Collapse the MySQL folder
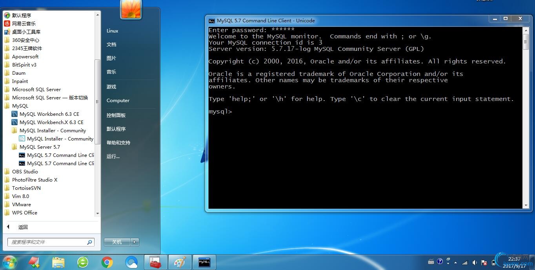Image resolution: width=535 pixels, height=270 pixels. [x=20, y=106]
